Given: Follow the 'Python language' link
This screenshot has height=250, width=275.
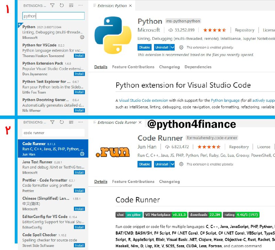Looking at the screenshot, I should coord(225,100).
